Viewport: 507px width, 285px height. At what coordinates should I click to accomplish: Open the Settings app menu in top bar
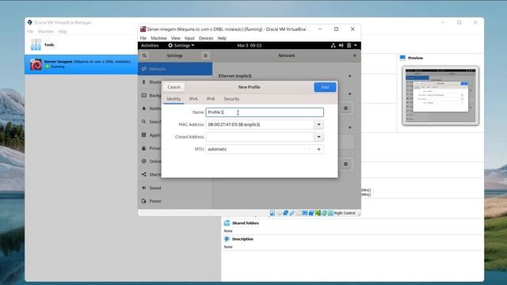[181, 46]
